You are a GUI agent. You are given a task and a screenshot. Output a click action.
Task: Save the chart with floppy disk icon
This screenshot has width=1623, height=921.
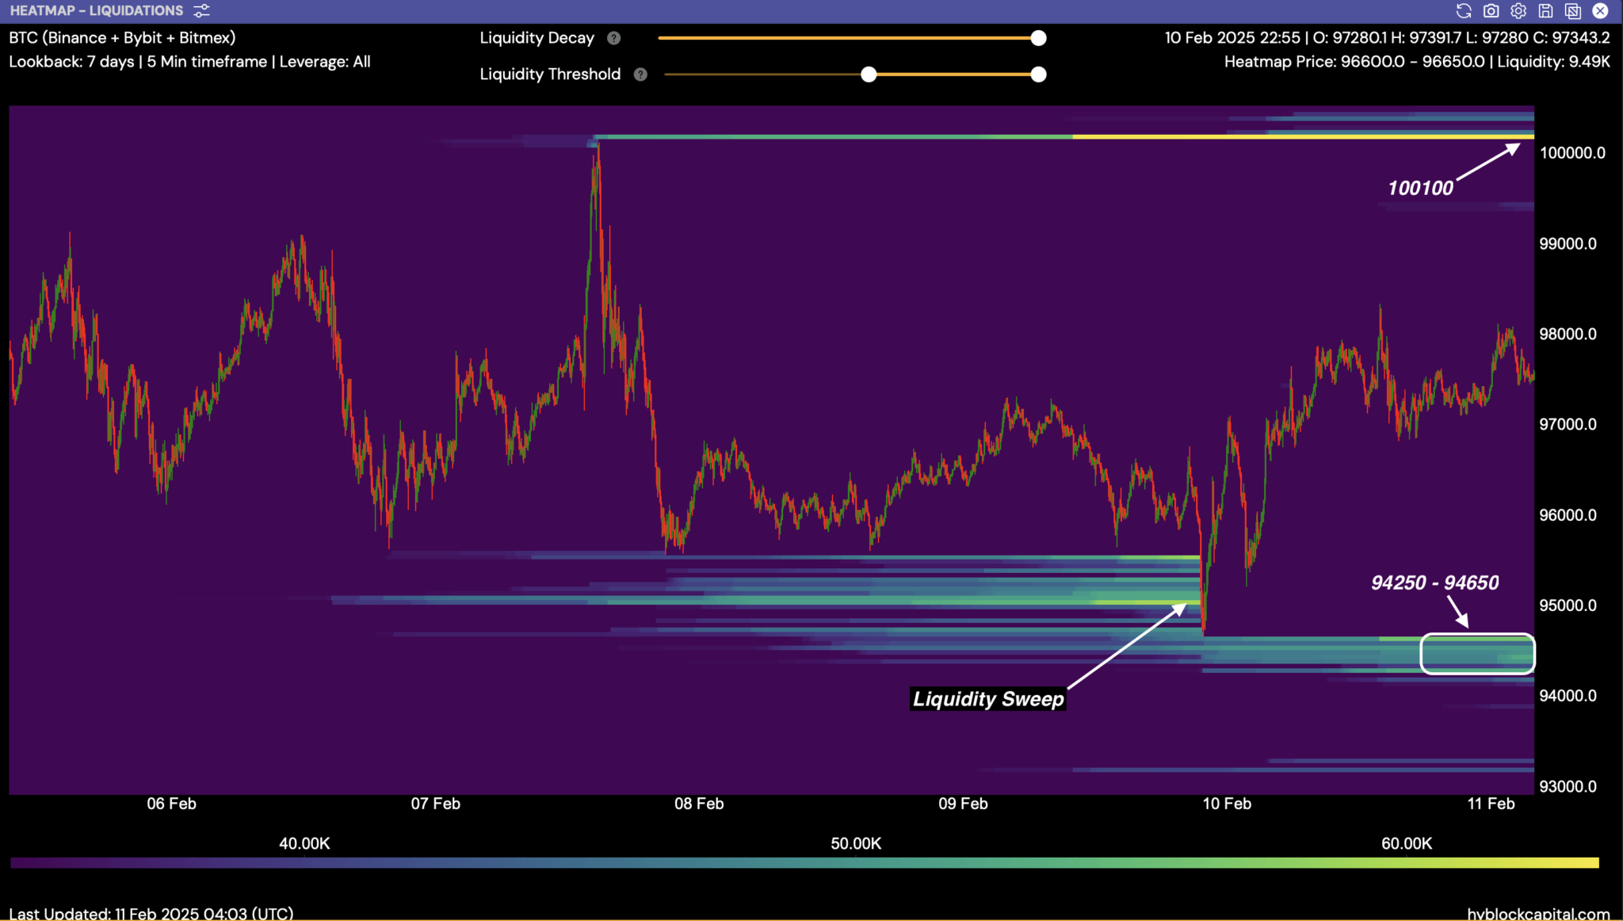click(x=1545, y=11)
